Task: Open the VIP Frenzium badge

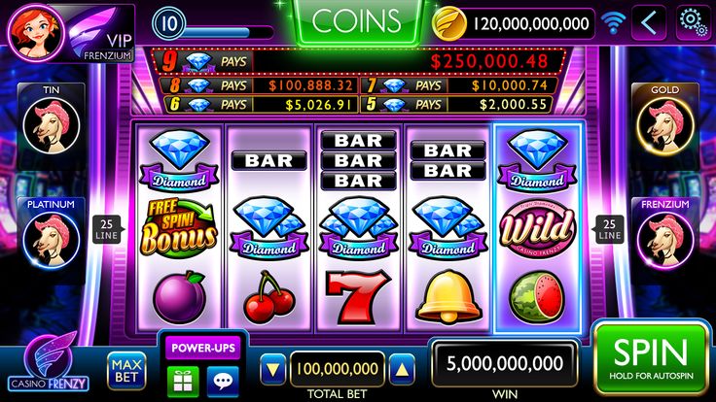Action: coord(101,34)
